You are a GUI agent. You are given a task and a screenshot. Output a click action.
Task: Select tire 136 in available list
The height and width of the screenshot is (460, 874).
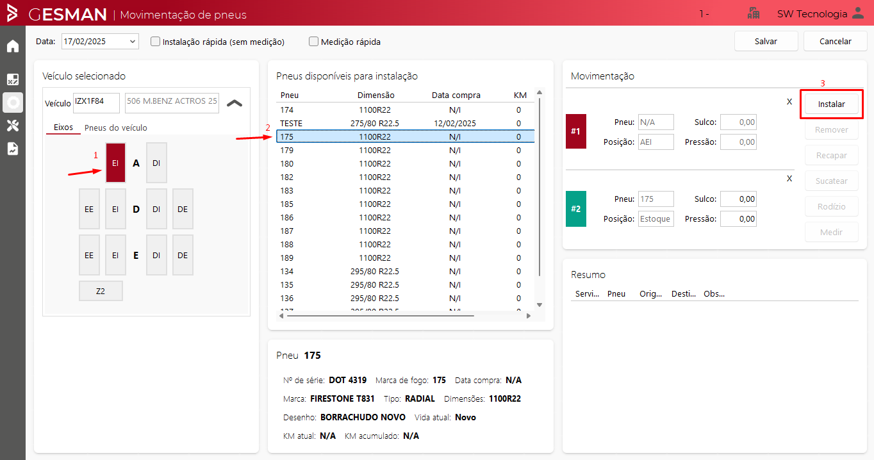coord(405,298)
